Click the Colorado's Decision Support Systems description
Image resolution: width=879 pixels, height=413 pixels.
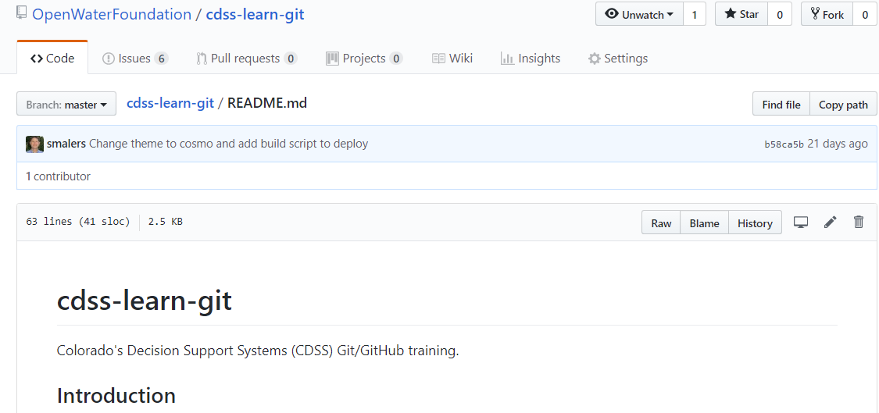258,351
